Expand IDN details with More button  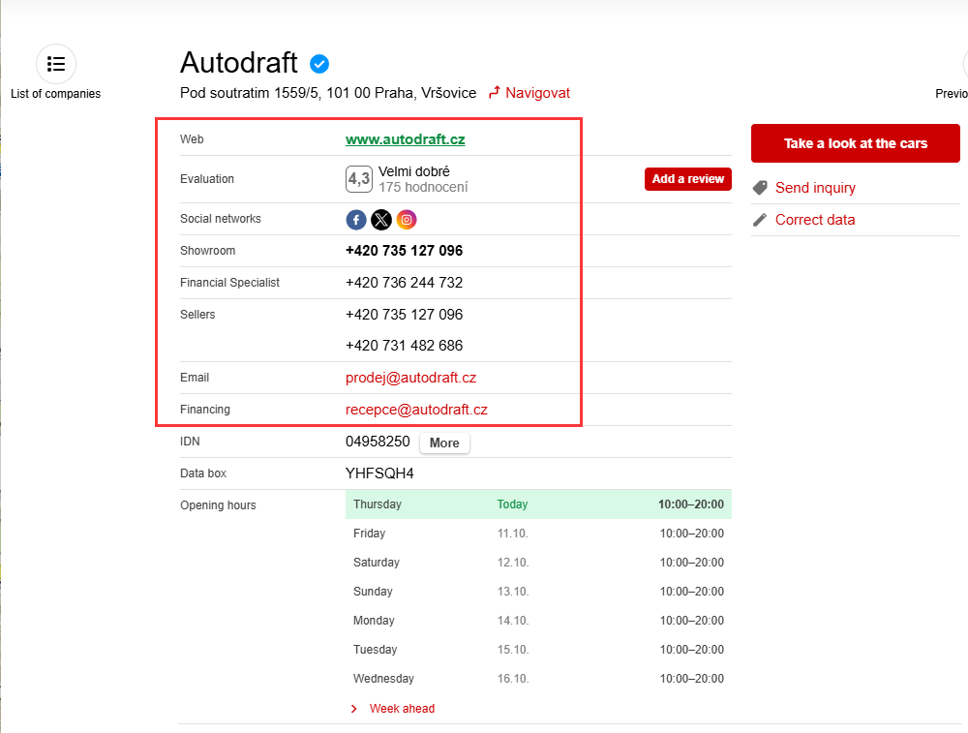(444, 443)
